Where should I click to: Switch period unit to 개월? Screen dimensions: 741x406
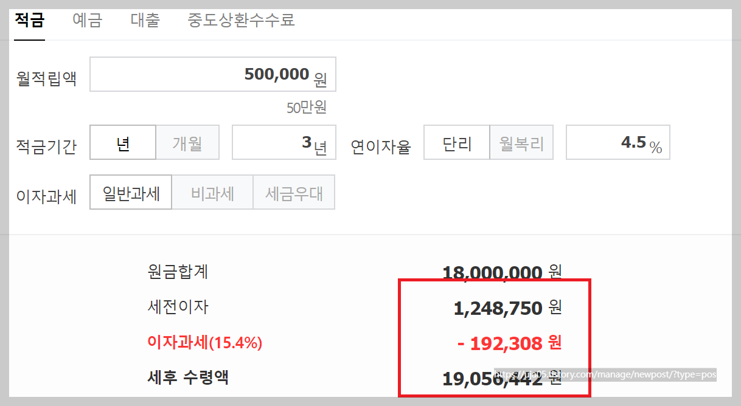pyautogui.click(x=187, y=142)
